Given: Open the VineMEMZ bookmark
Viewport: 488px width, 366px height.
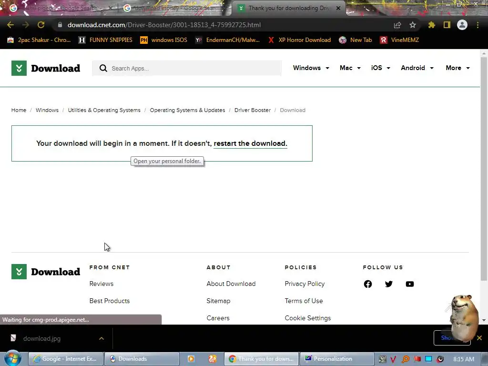Looking at the screenshot, I should tap(399, 40).
